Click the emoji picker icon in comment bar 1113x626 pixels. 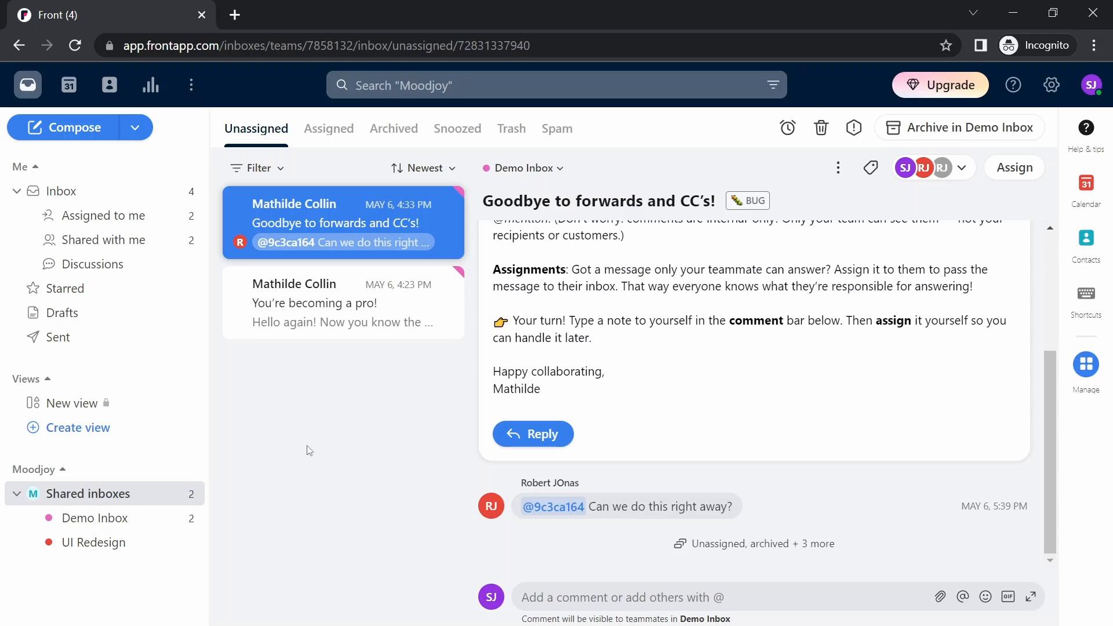point(985,597)
